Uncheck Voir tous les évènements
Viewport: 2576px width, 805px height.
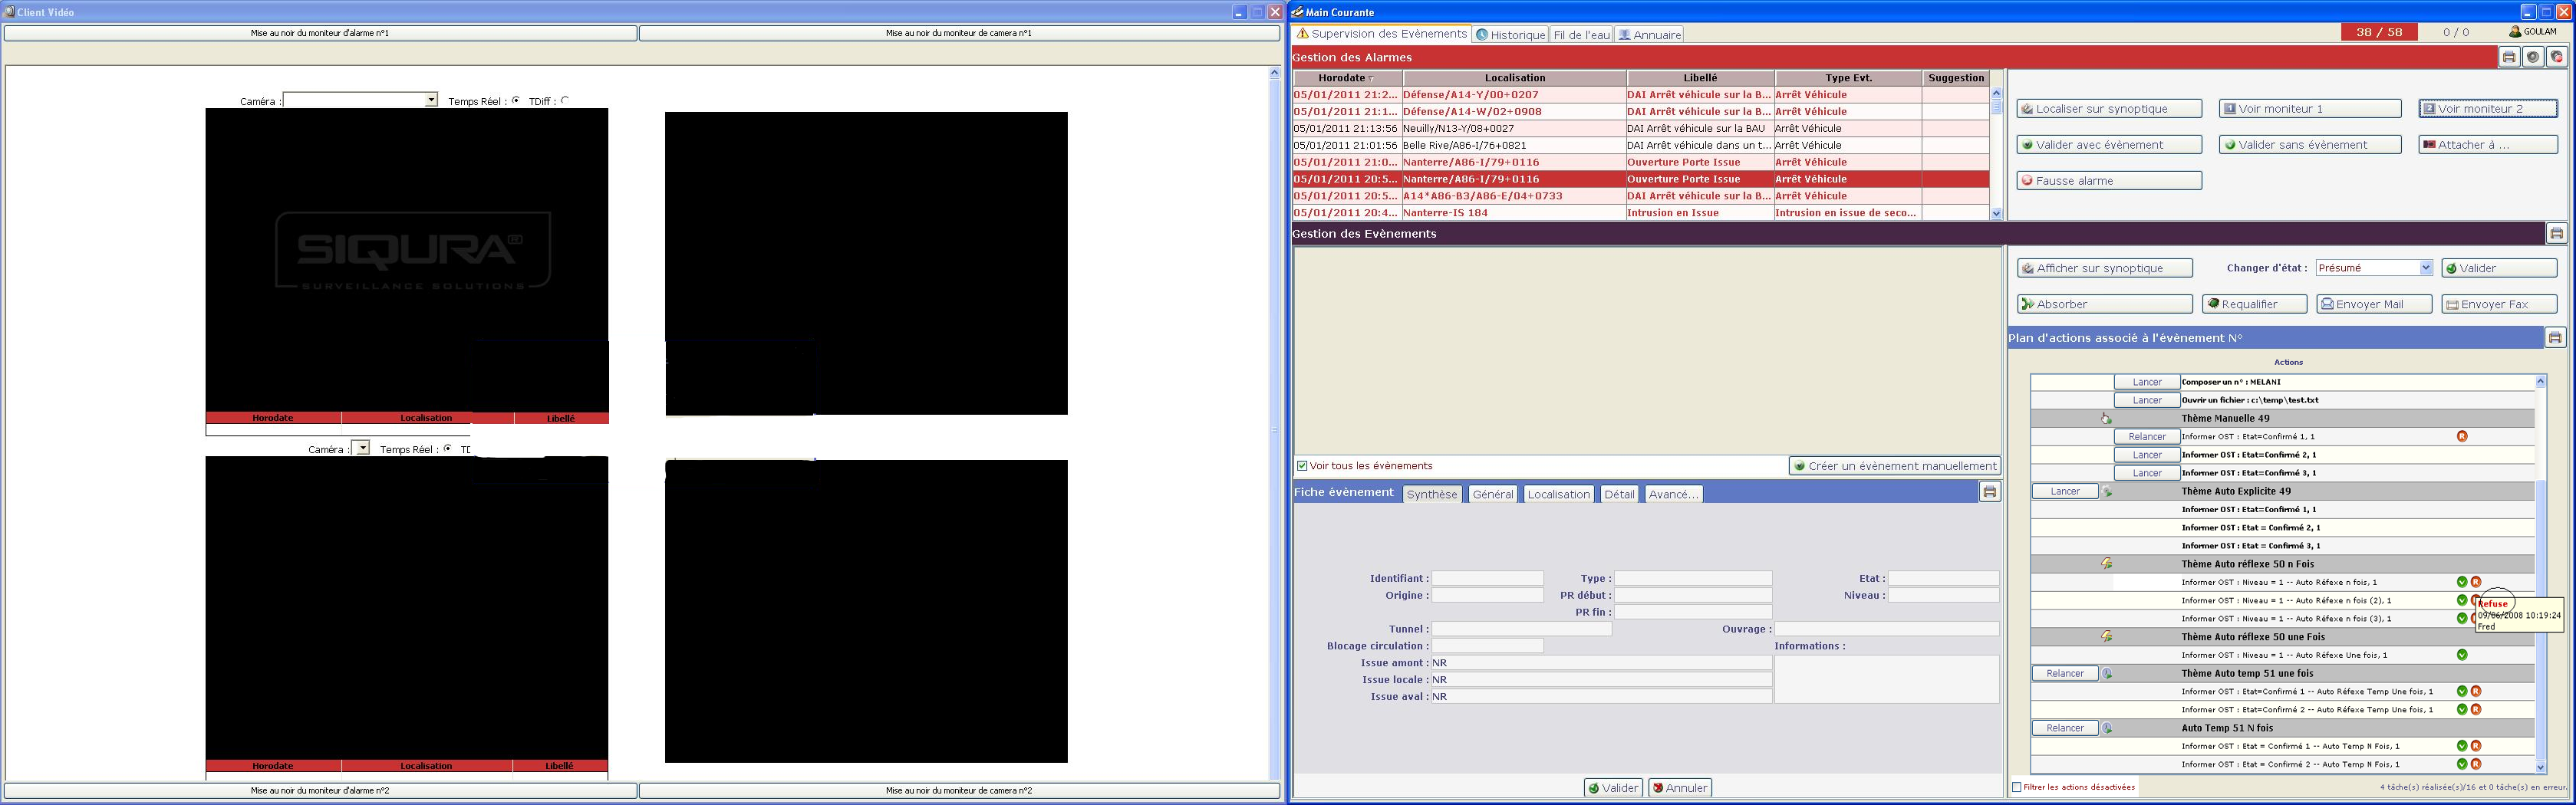point(1302,466)
